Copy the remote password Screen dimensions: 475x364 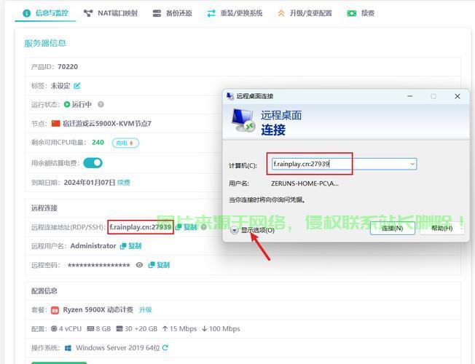tap(159, 265)
